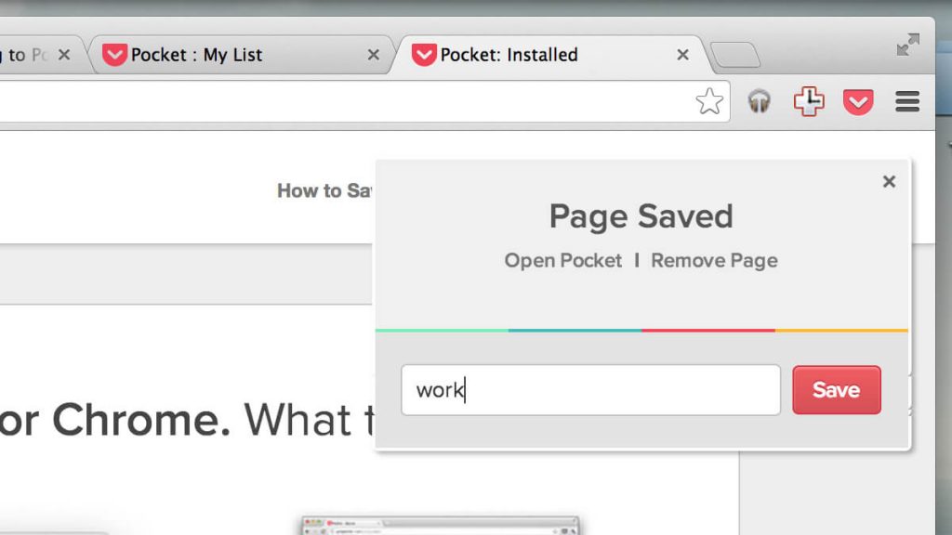Open a new browser tab
Viewport: 952px width, 535px height.
click(735, 55)
